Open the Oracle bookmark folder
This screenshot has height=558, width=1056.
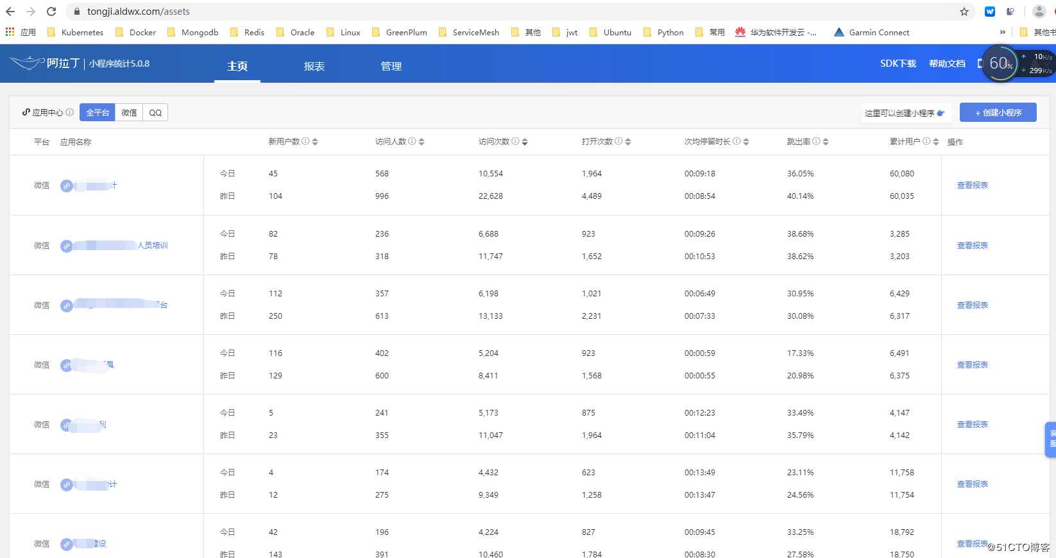(x=295, y=32)
